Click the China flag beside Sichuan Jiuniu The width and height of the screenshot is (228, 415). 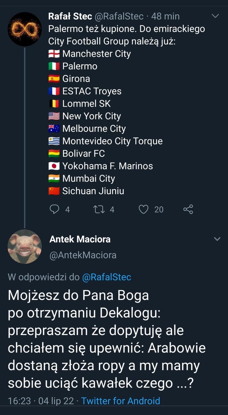tap(54, 191)
